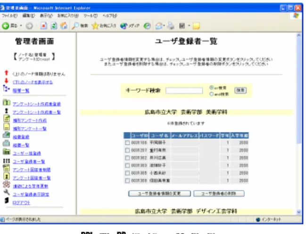Click the Refresh page icon
Screen dimensions: 306x234
tap(54, 26)
